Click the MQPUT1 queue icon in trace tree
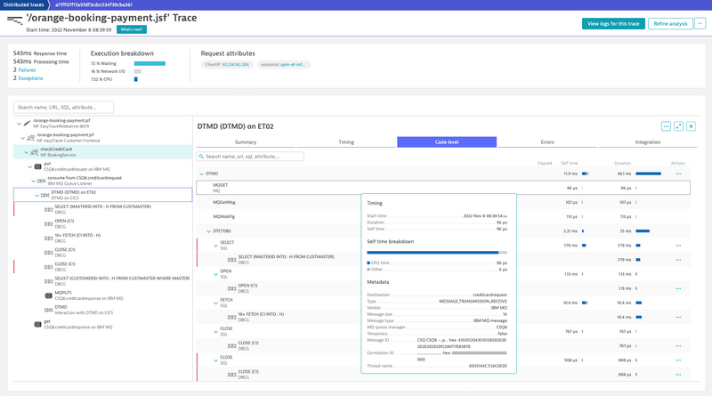 coord(48,293)
